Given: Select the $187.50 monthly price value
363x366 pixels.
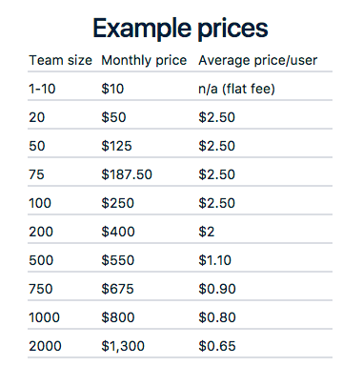Looking at the screenshot, I should pyautogui.click(x=127, y=174).
